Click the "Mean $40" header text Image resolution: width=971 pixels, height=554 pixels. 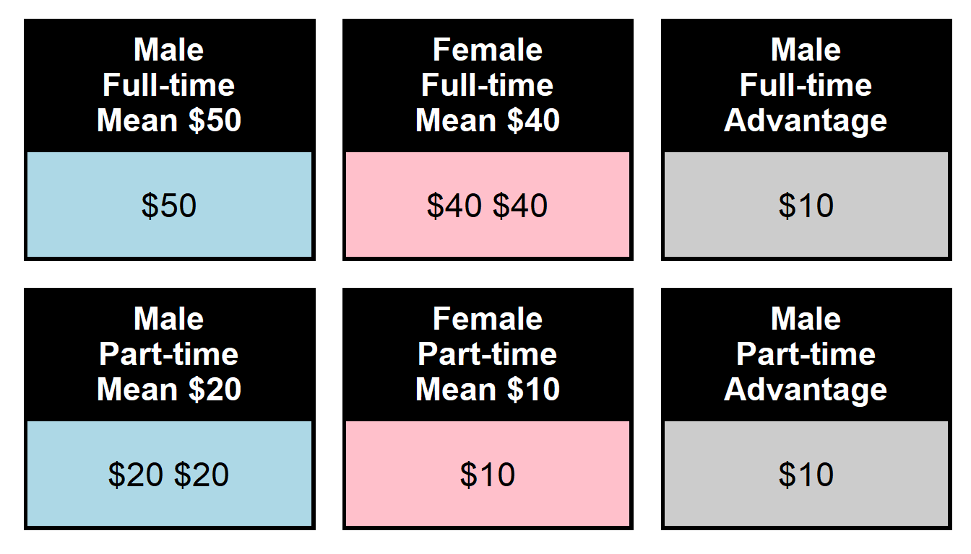tap(488, 120)
